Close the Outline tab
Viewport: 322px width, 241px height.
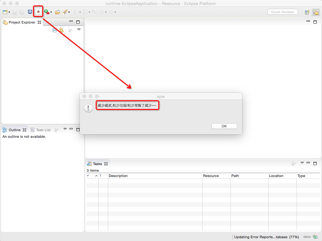point(25,130)
